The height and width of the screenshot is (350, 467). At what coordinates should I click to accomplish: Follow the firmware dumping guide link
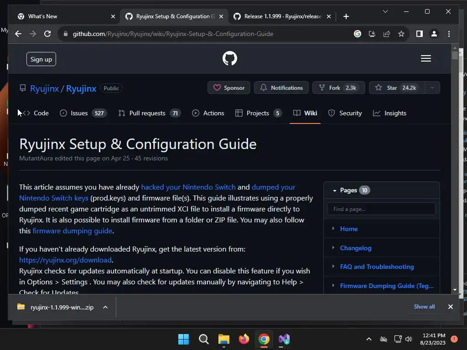[73, 231]
